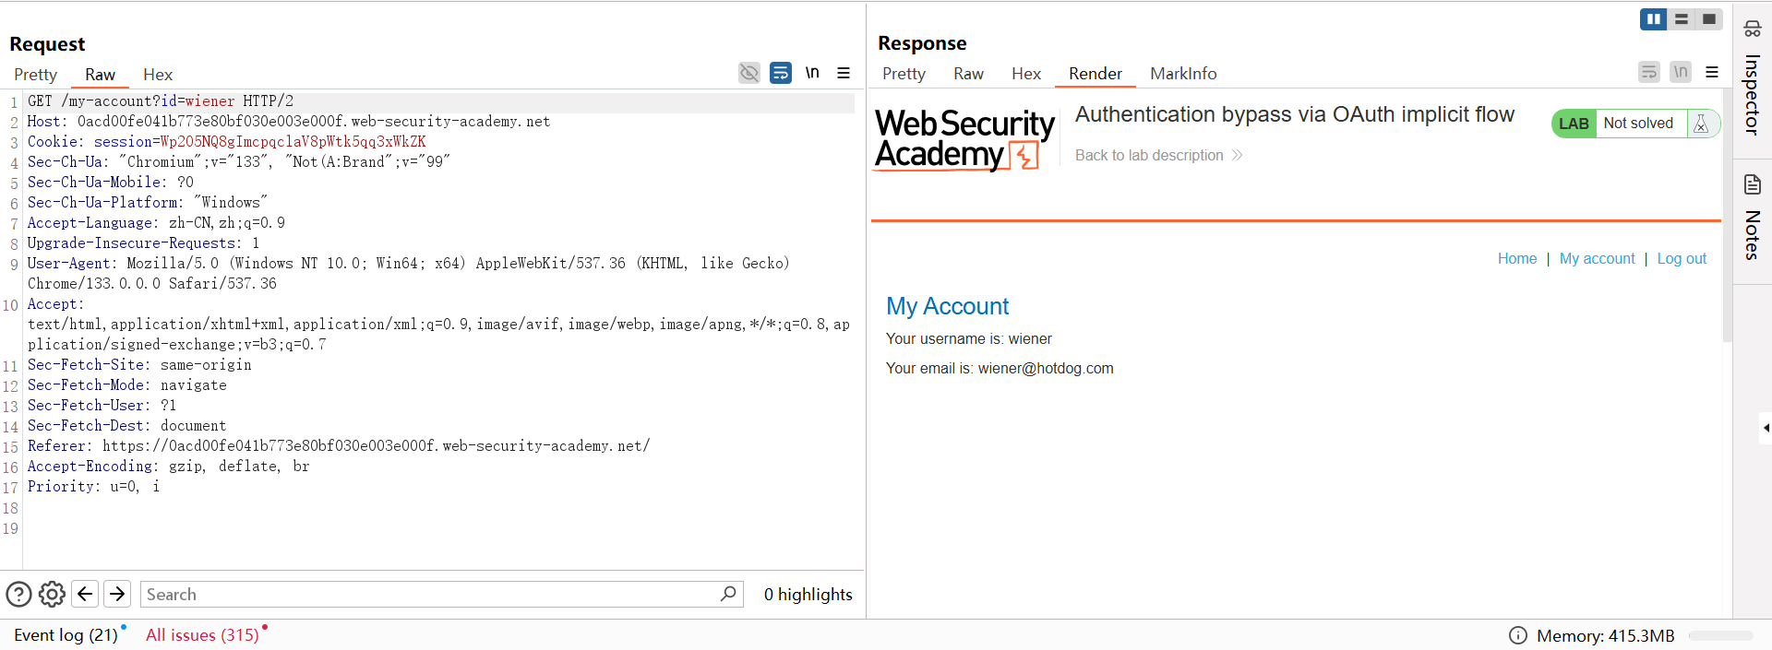Viewport: 1772px width, 650px height.
Task: Click the Log out link
Action: click(1682, 259)
